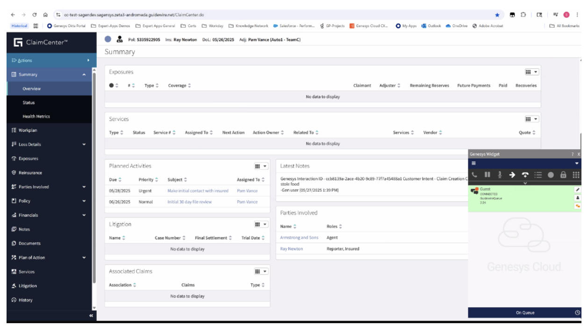Open the Make initial contact with insured activity

pos(198,191)
